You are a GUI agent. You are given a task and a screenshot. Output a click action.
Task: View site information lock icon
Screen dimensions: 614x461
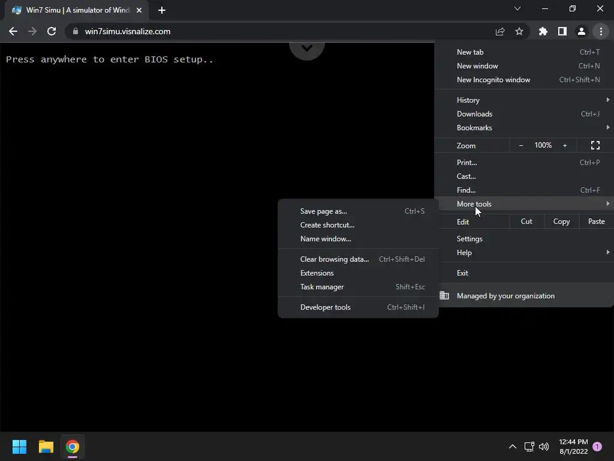(x=76, y=31)
